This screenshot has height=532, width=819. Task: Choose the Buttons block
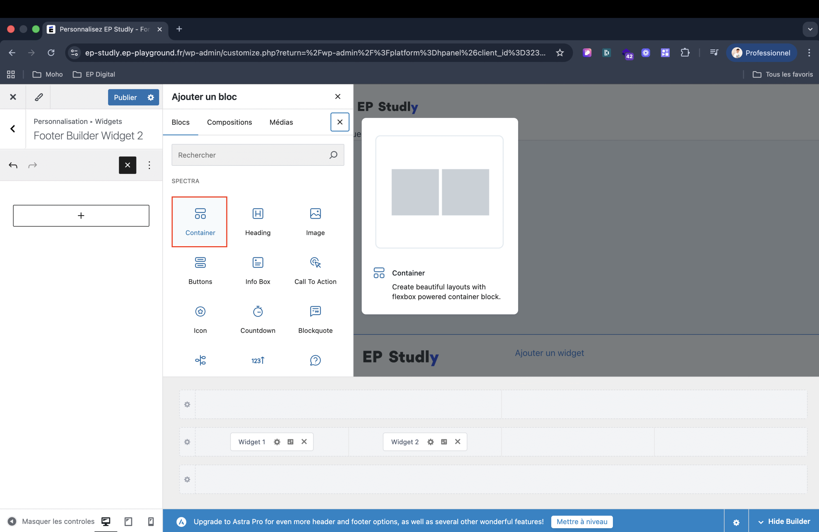[x=200, y=270]
